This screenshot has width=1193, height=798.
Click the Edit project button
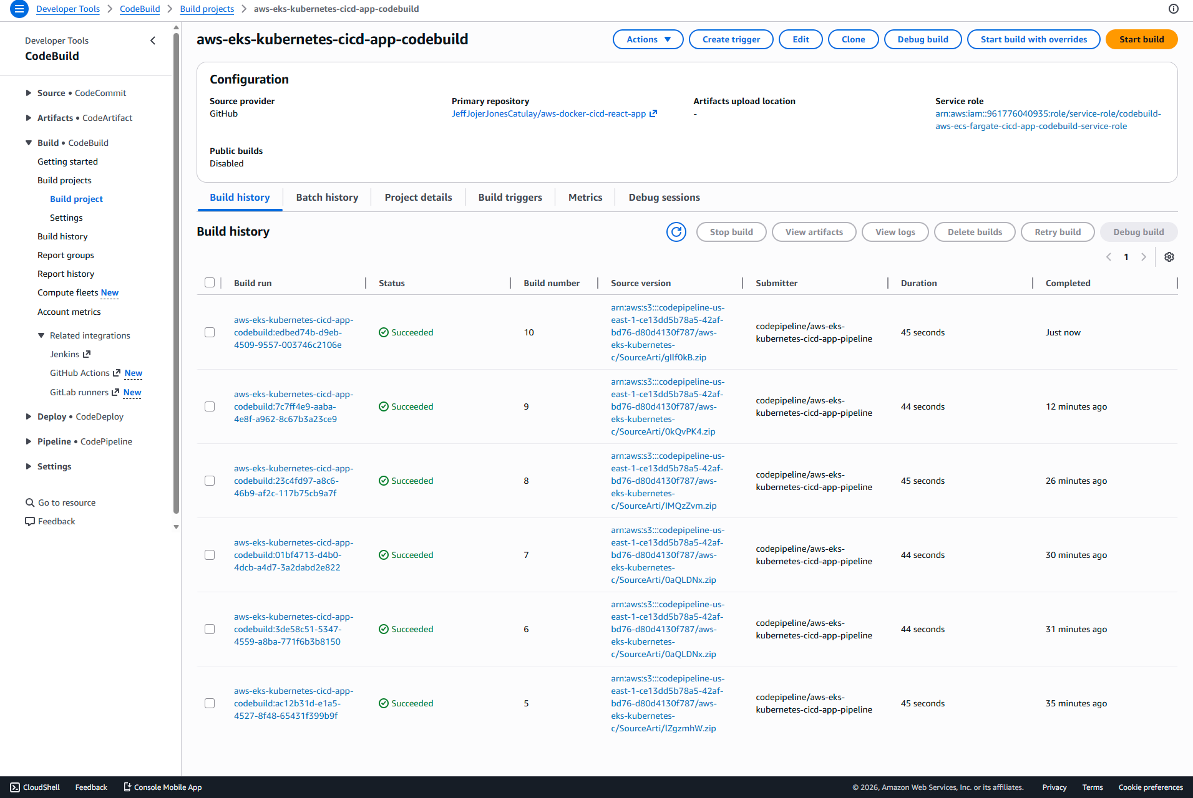(801, 39)
